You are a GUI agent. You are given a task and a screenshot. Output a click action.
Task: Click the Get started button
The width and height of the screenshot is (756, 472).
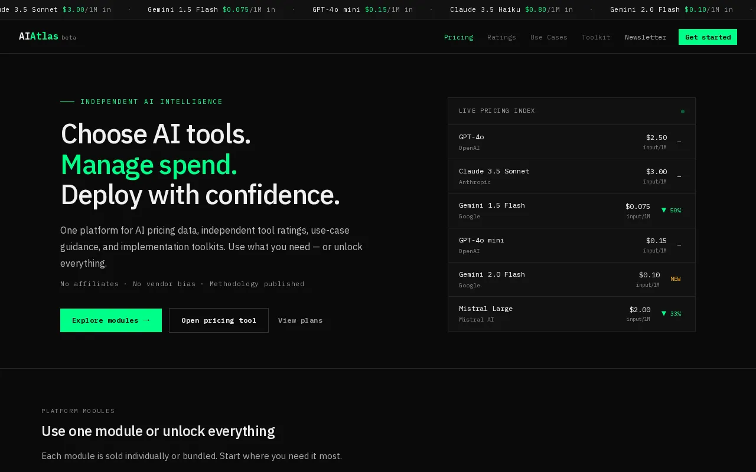(x=708, y=37)
